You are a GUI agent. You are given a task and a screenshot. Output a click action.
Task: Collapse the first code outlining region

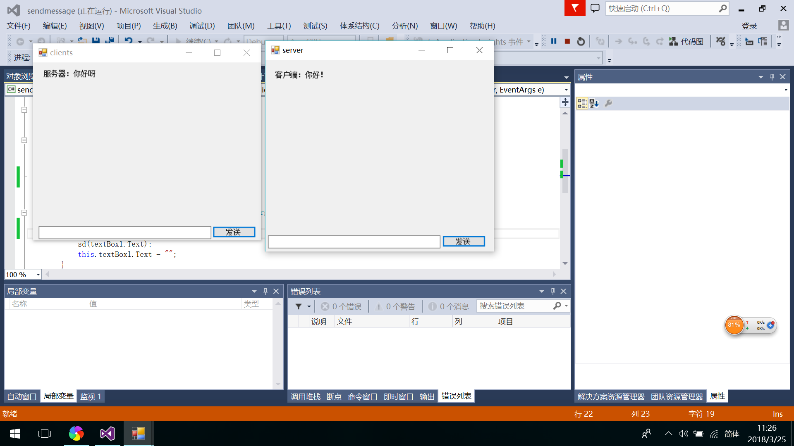coord(24,110)
